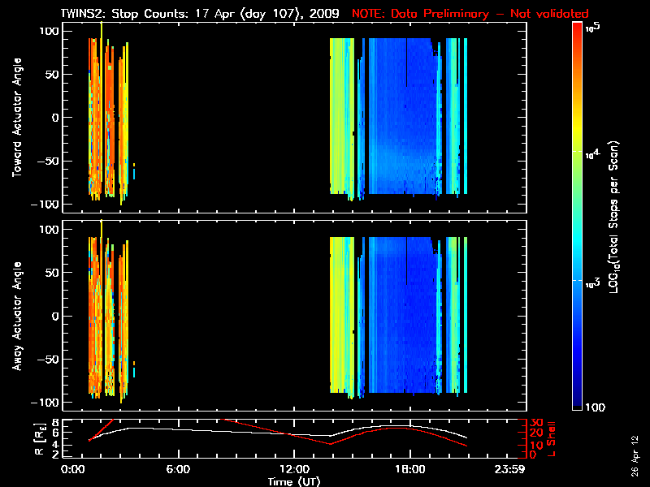Select the "Toward Actuator Angle" axis label
This screenshot has height=487, width=650.
[x=15, y=119]
